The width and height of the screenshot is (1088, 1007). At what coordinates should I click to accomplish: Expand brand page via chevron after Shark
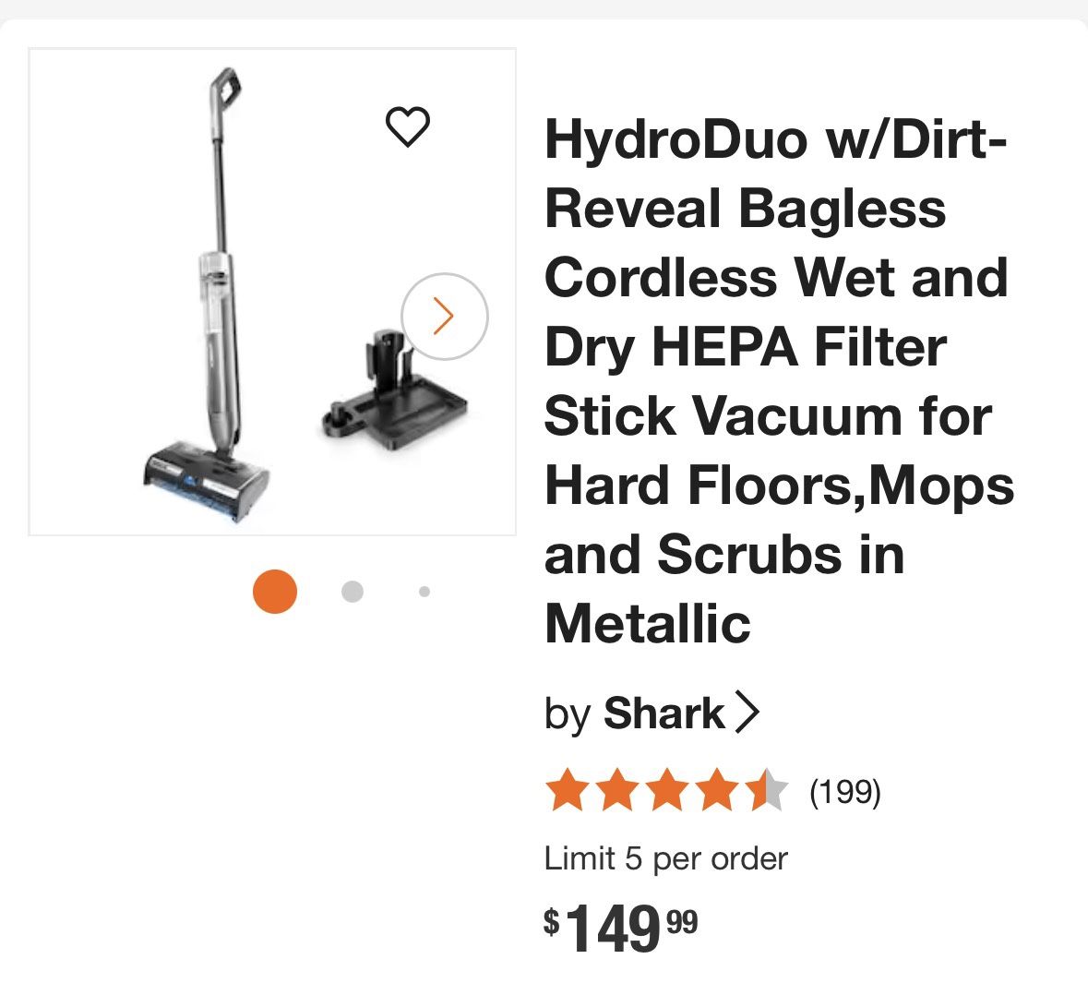(x=747, y=713)
